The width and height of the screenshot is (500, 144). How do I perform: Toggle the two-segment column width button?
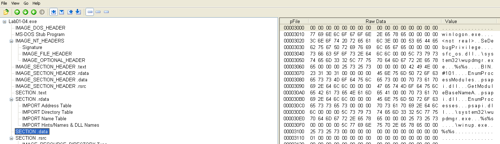(98, 12)
